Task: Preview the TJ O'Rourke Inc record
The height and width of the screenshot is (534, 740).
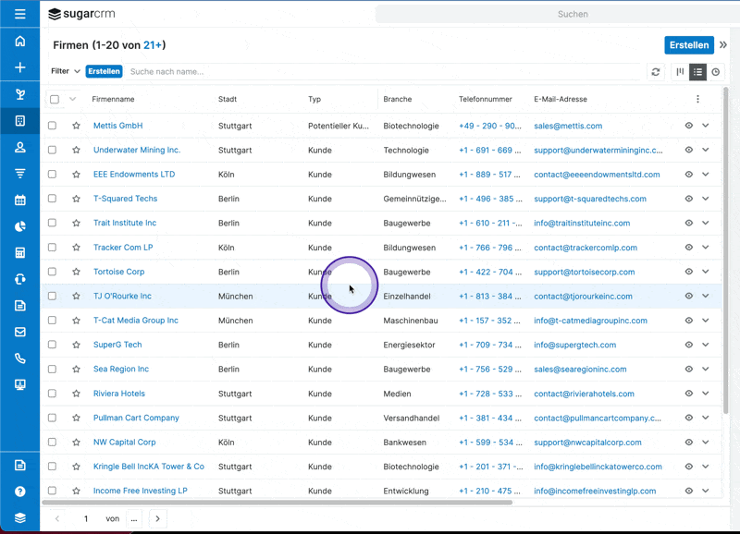Action: (688, 297)
